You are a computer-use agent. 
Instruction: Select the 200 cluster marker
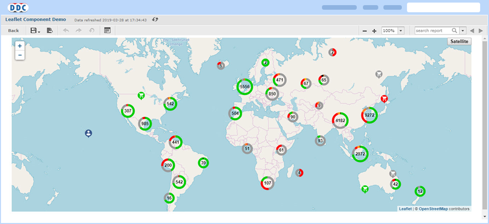pos(168,165)
